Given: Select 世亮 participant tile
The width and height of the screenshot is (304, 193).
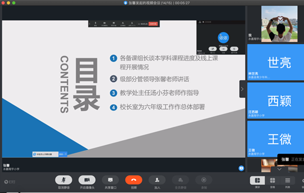Looking at the screenshot, I should pos(276,62).
